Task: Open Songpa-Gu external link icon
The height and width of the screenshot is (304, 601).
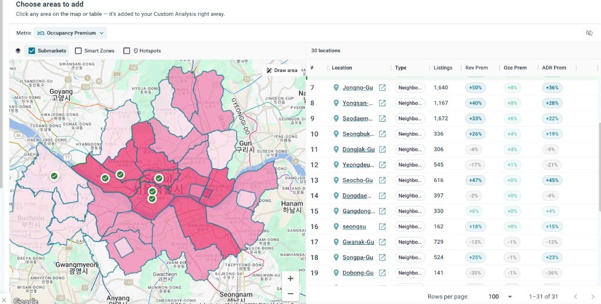Action: coord(382,257)
